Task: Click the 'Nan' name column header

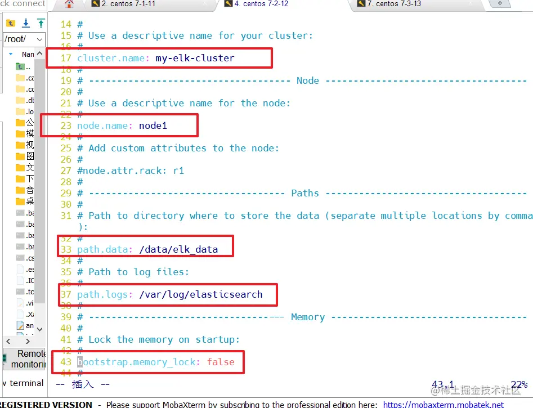Action: click(x=28, y=54)
